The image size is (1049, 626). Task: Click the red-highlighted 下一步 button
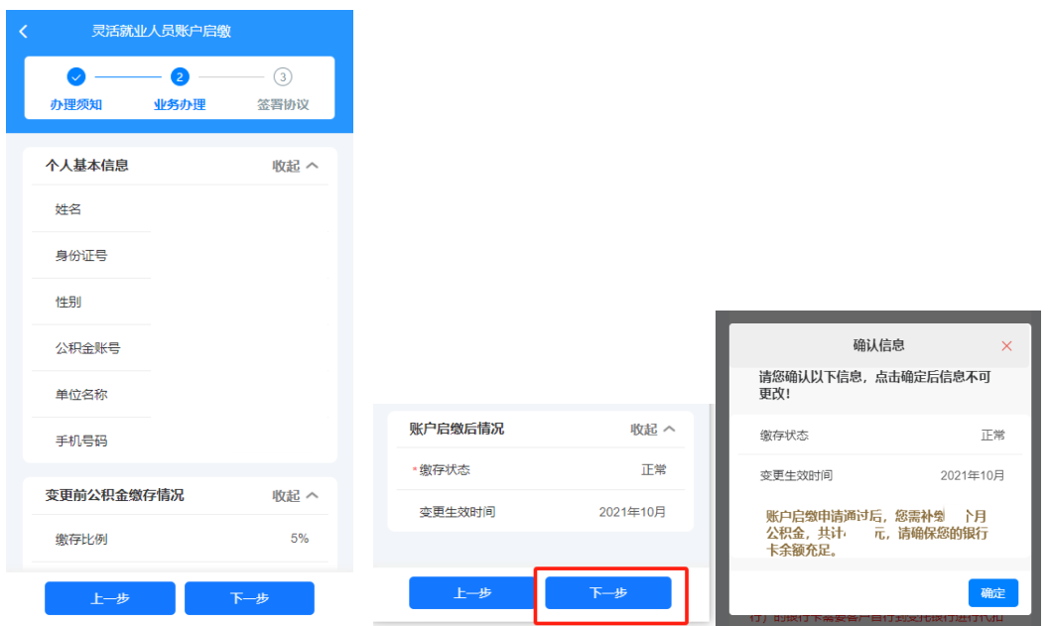click(608, 593)
